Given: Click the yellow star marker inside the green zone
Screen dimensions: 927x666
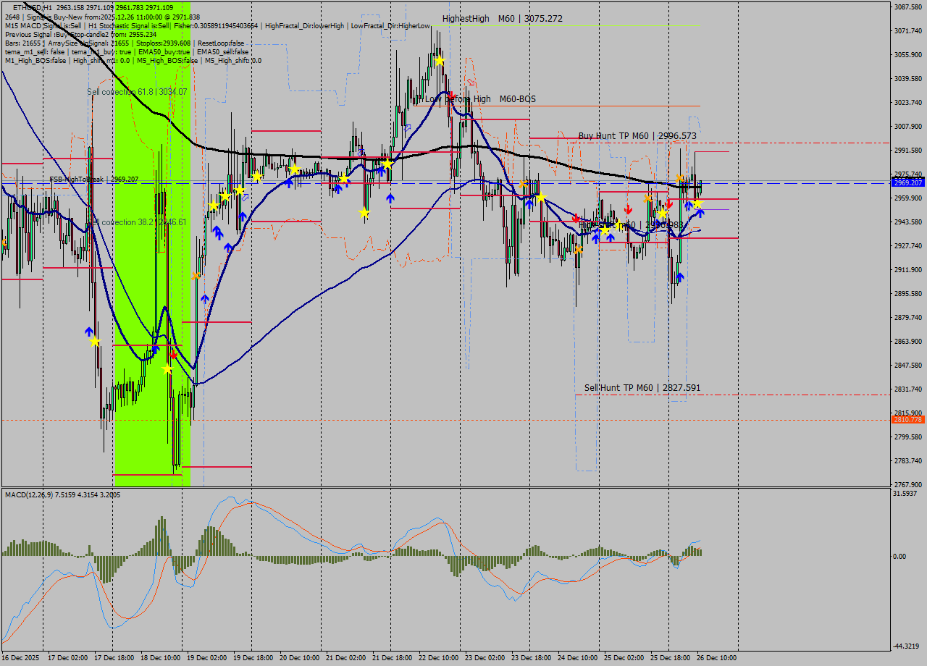Looking at the screenshot, I should [x=167, y=369].
